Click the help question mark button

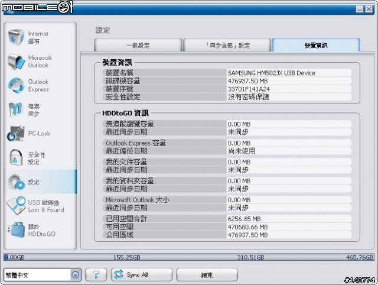pyautogui.click(x=96, y=274)
